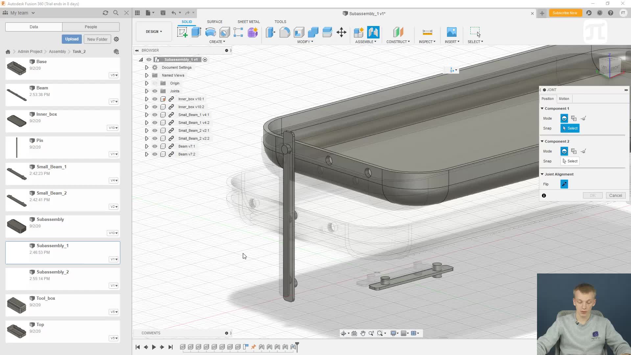Screen dimensions: 631x355
Task: Click the Joint tool icon
Action: click(x=373, y=32)
